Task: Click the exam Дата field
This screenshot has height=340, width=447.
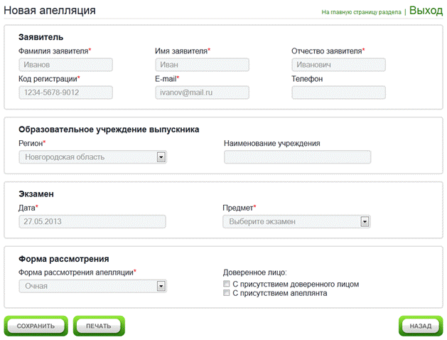Action: click(x=92, y=221)
